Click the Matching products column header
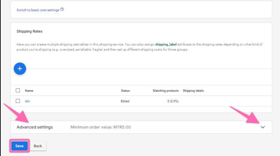The height and width of the screenshot is (156, 280). 165,91
